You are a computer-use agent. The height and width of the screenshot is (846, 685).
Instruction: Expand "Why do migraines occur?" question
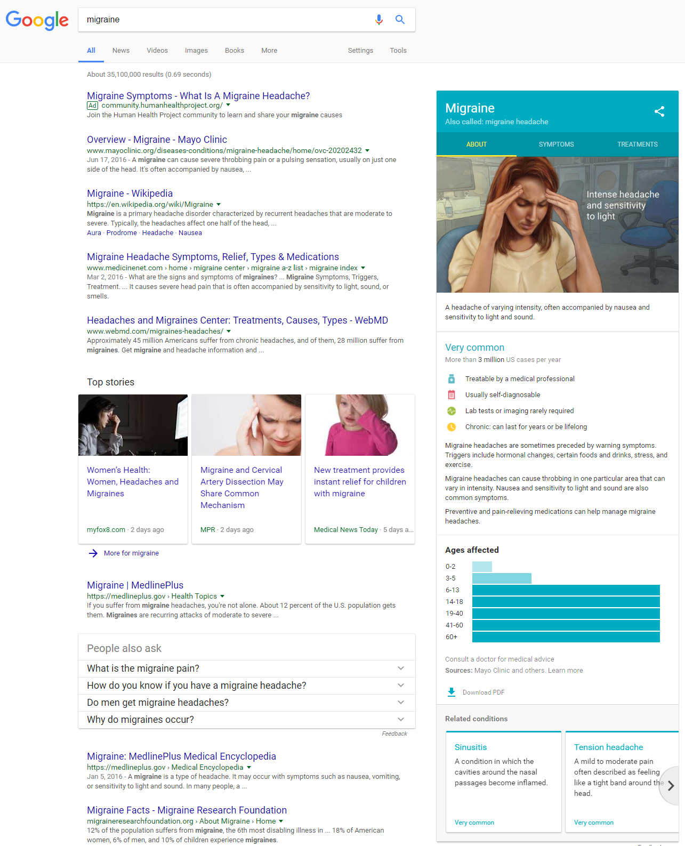(247, 720)
